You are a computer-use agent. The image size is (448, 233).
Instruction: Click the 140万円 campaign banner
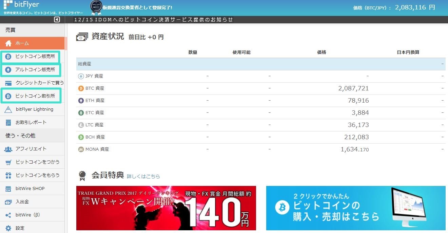(166, 208)
